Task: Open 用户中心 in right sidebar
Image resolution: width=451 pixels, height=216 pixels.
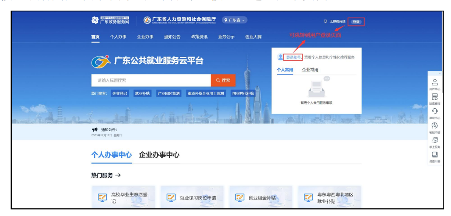Action: [x=434, y=84]
